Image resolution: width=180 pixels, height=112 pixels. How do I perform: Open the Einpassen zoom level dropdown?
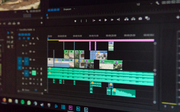pyautogui.click(x=69, y=9)
